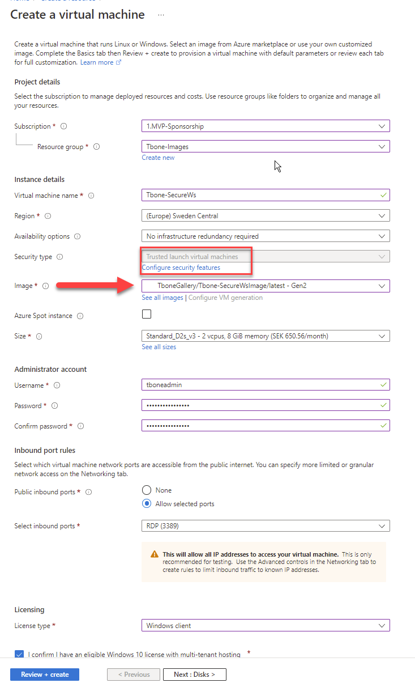Click the Availability options info icon

click(x=78, y=236)
